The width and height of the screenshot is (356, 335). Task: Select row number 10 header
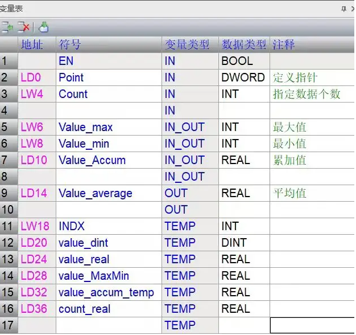[x=9, y=210]
